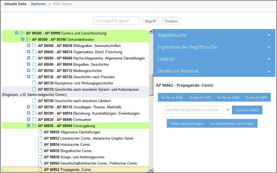The height and width of the screenshot is (173, 277).
Task: Click document icon of AP 88730 Rezeptionsgeschichte
Action: click(x=34, y=83)
